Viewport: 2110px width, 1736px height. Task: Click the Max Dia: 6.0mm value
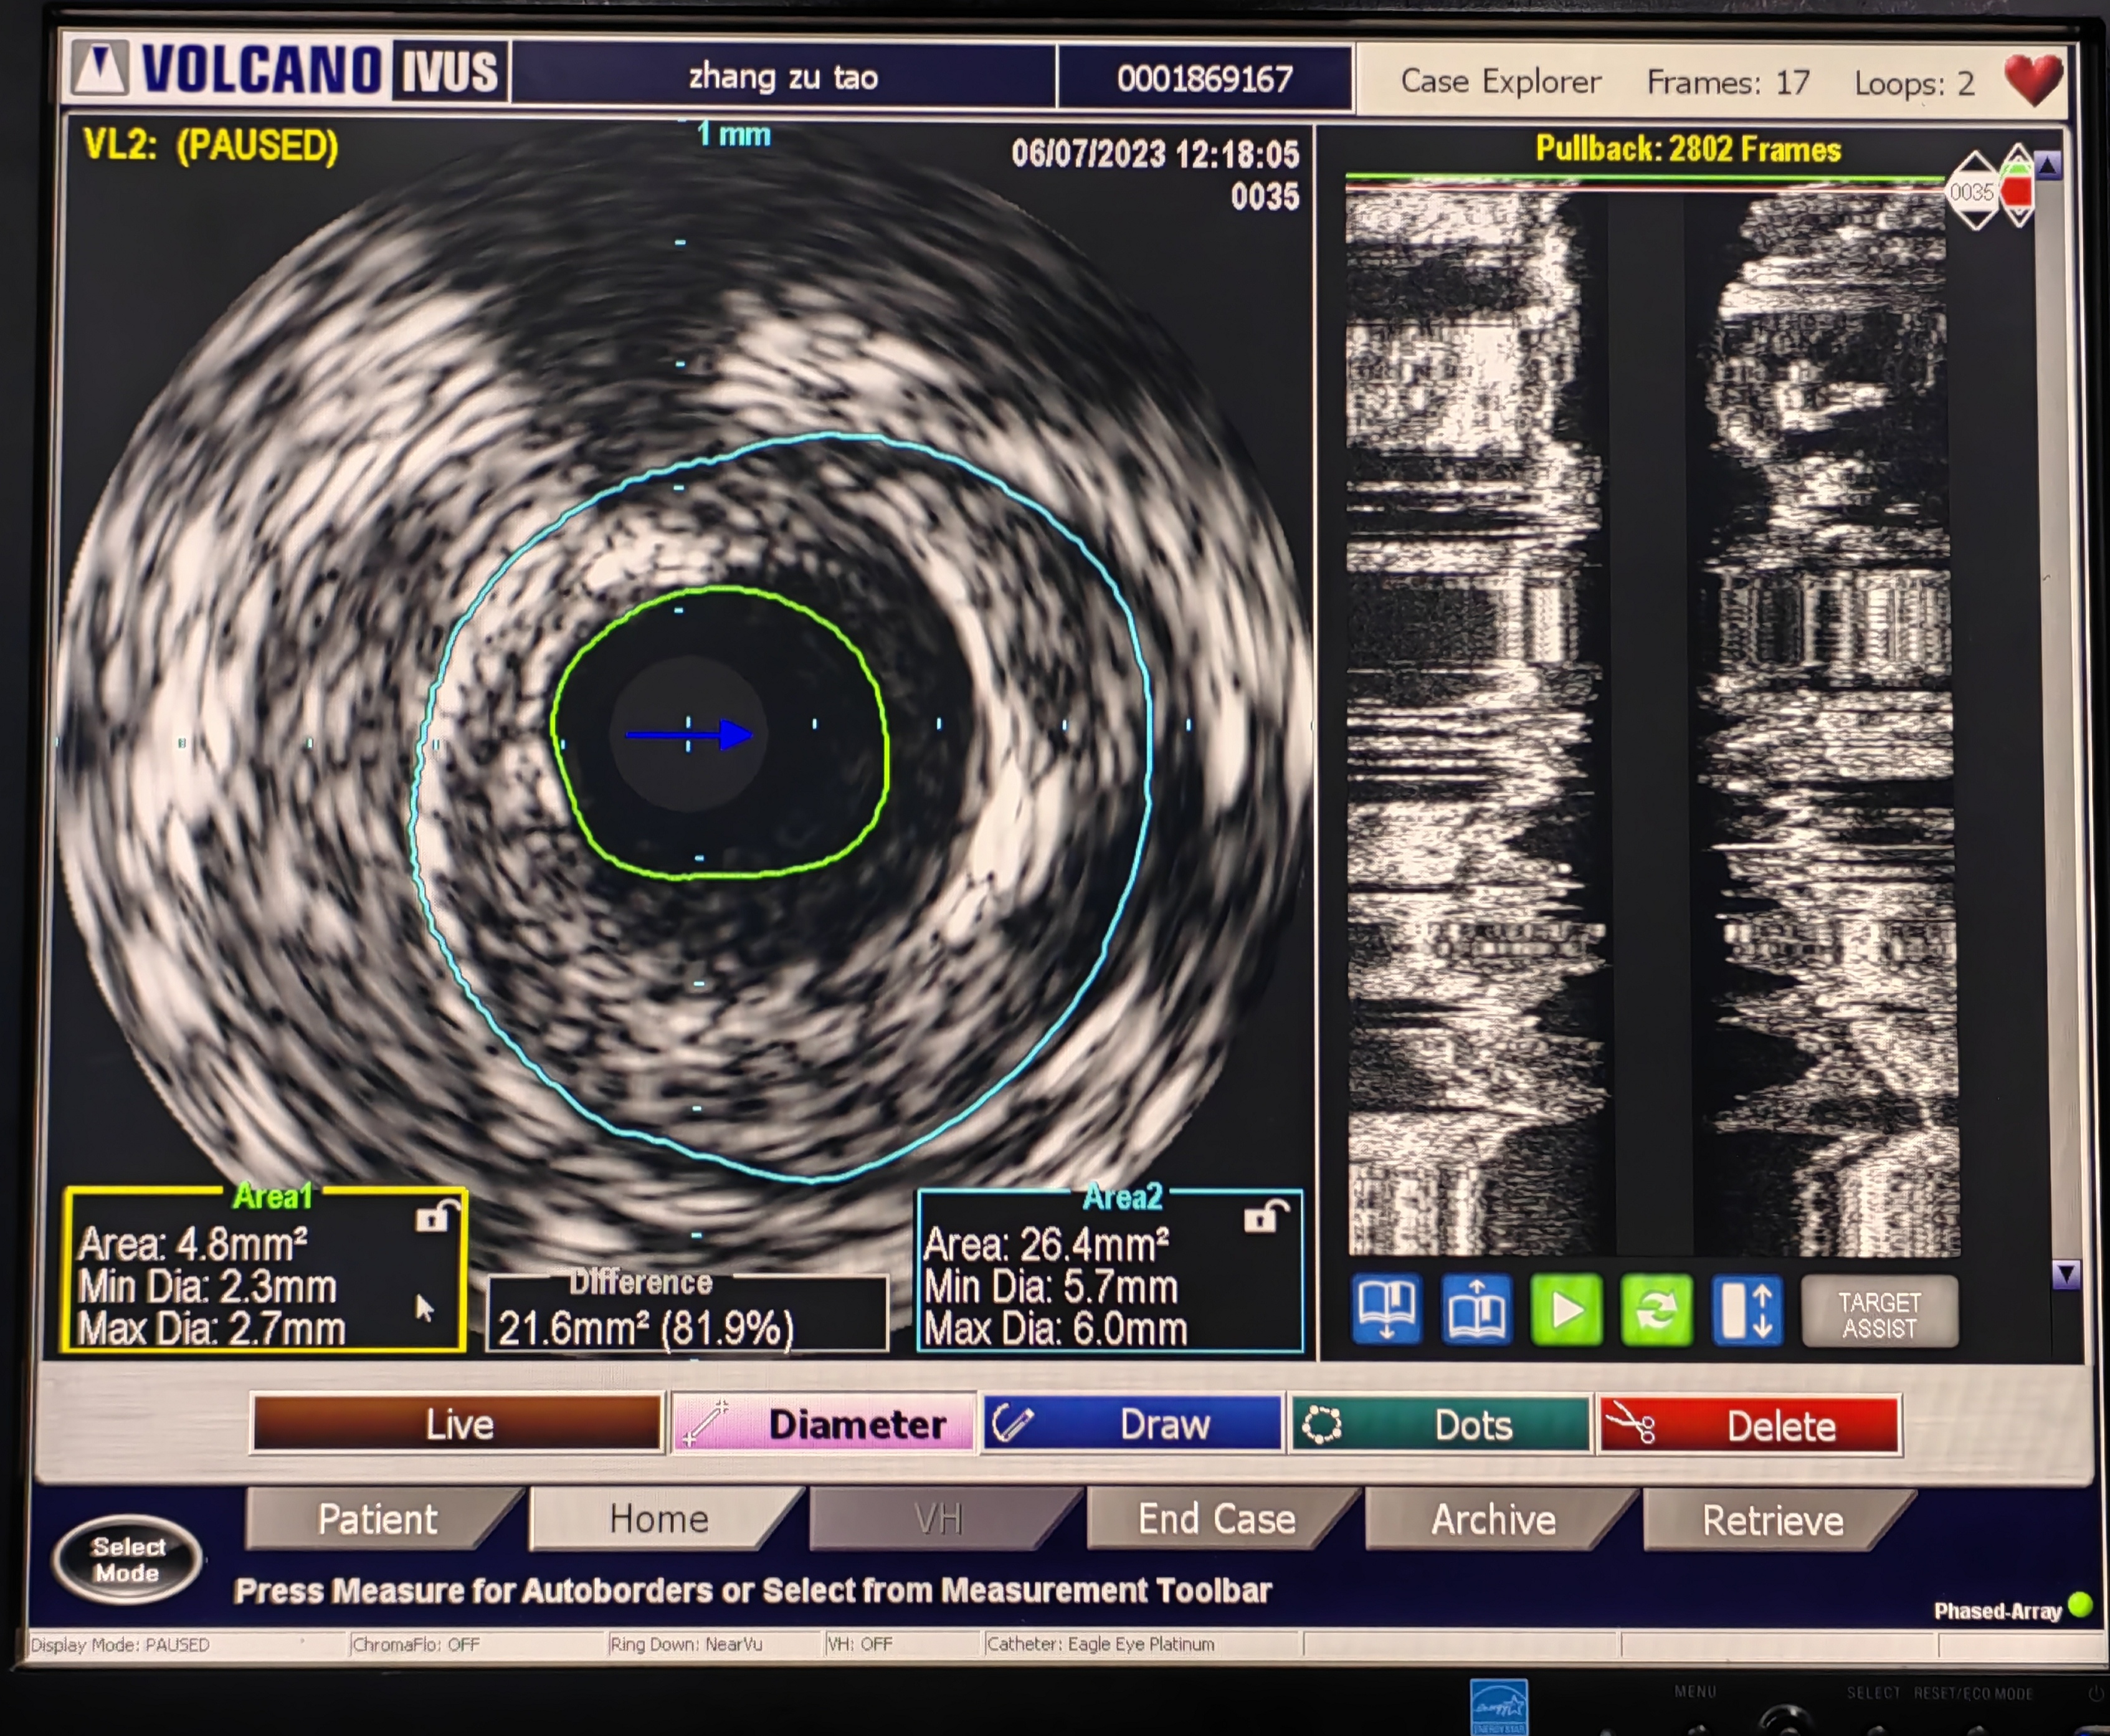coord(1055,1330)
